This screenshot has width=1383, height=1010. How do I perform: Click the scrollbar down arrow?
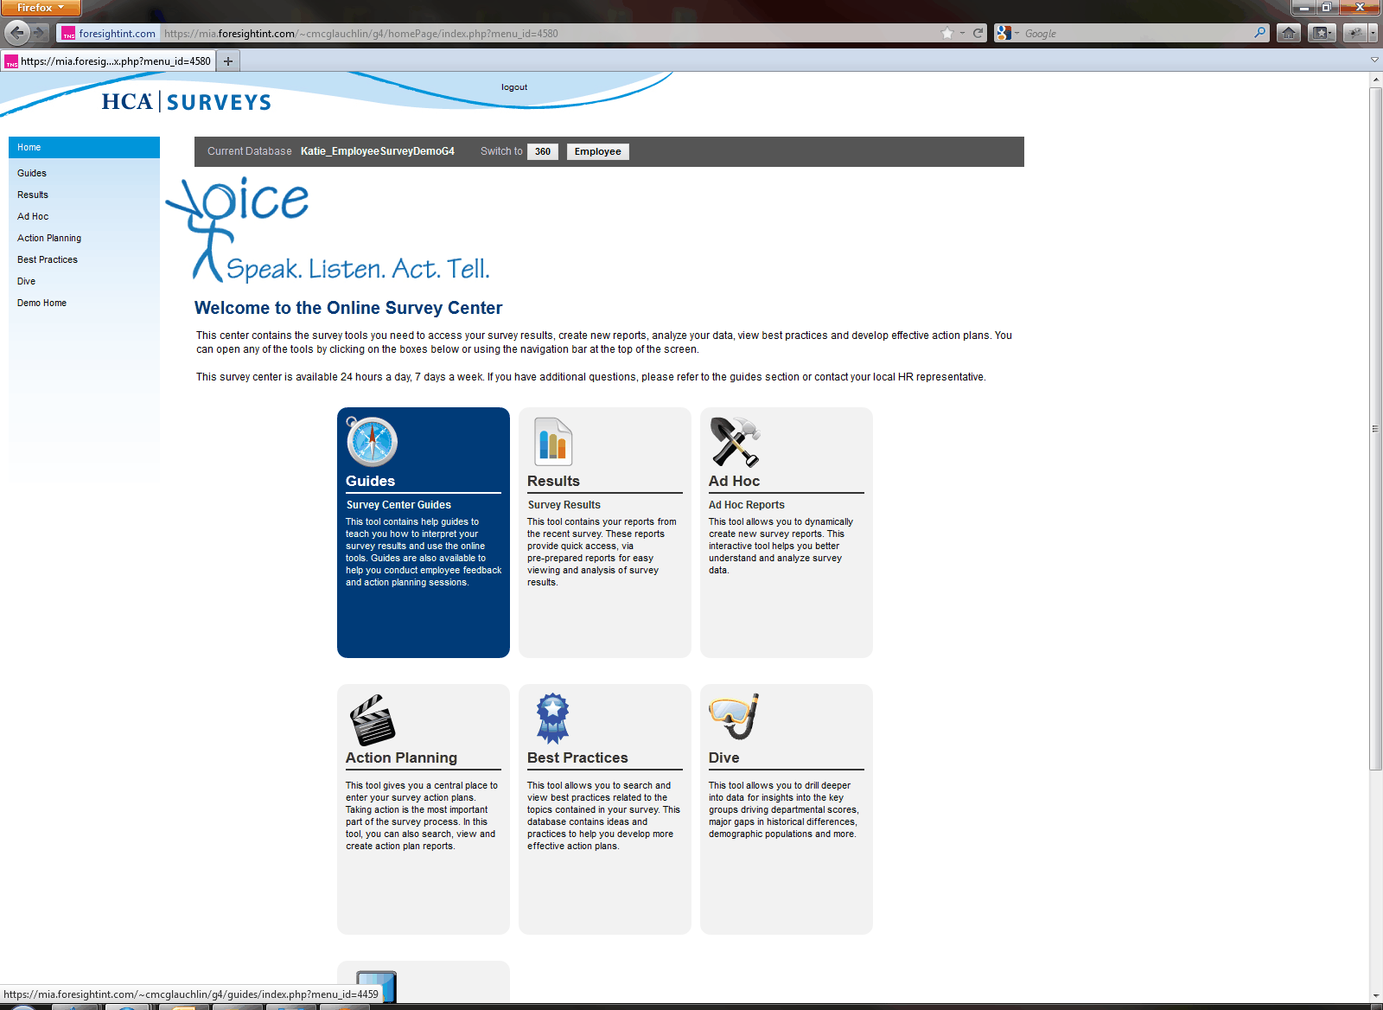(x=1376, y=995)
